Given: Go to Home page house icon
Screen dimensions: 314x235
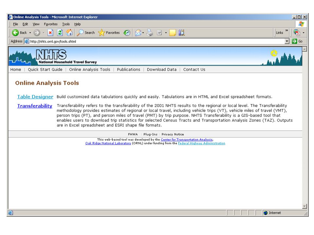Looking at the screenshot, I should (69, 33).
